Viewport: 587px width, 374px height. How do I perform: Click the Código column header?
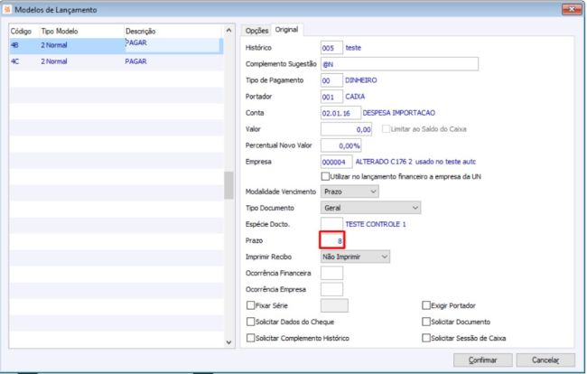coord(21,31)
